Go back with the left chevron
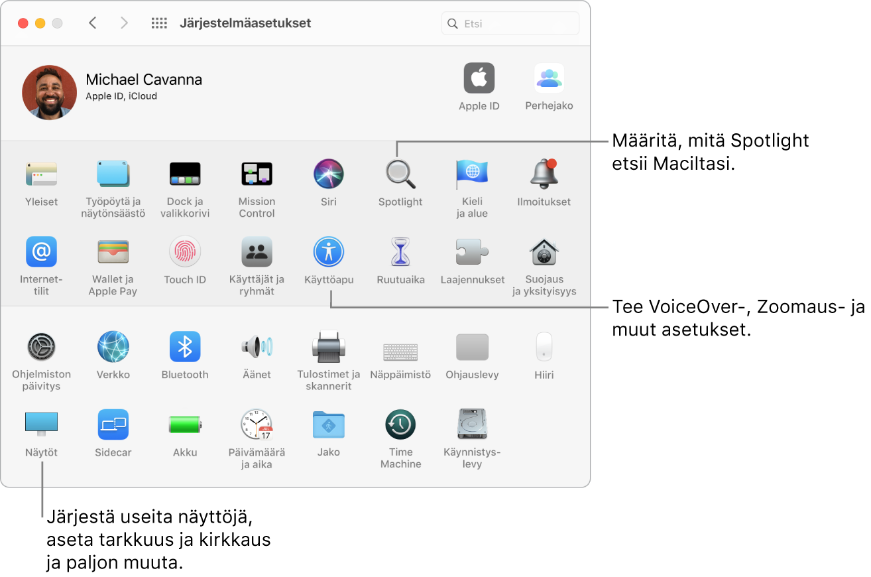This screenshot has height=577, width=871. pos(93,23)
